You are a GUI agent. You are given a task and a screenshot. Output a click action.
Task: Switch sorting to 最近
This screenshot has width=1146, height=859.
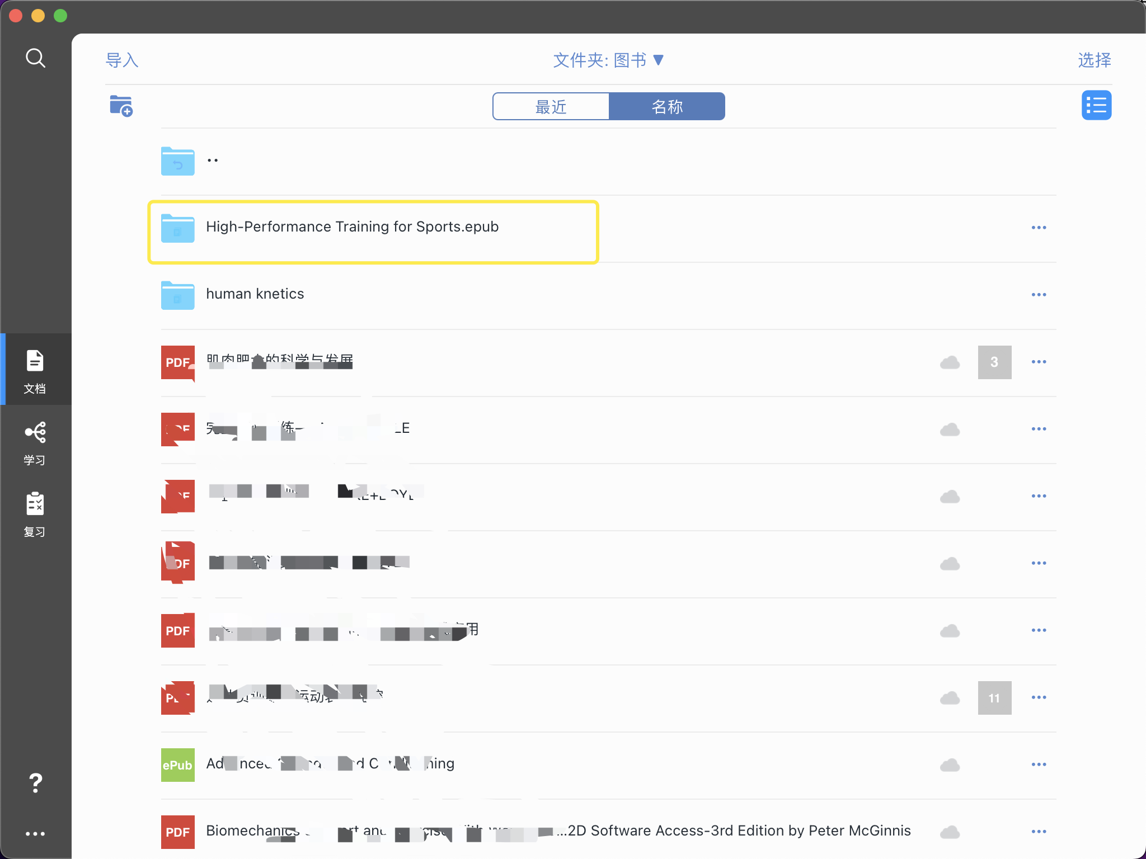[551, 106]
